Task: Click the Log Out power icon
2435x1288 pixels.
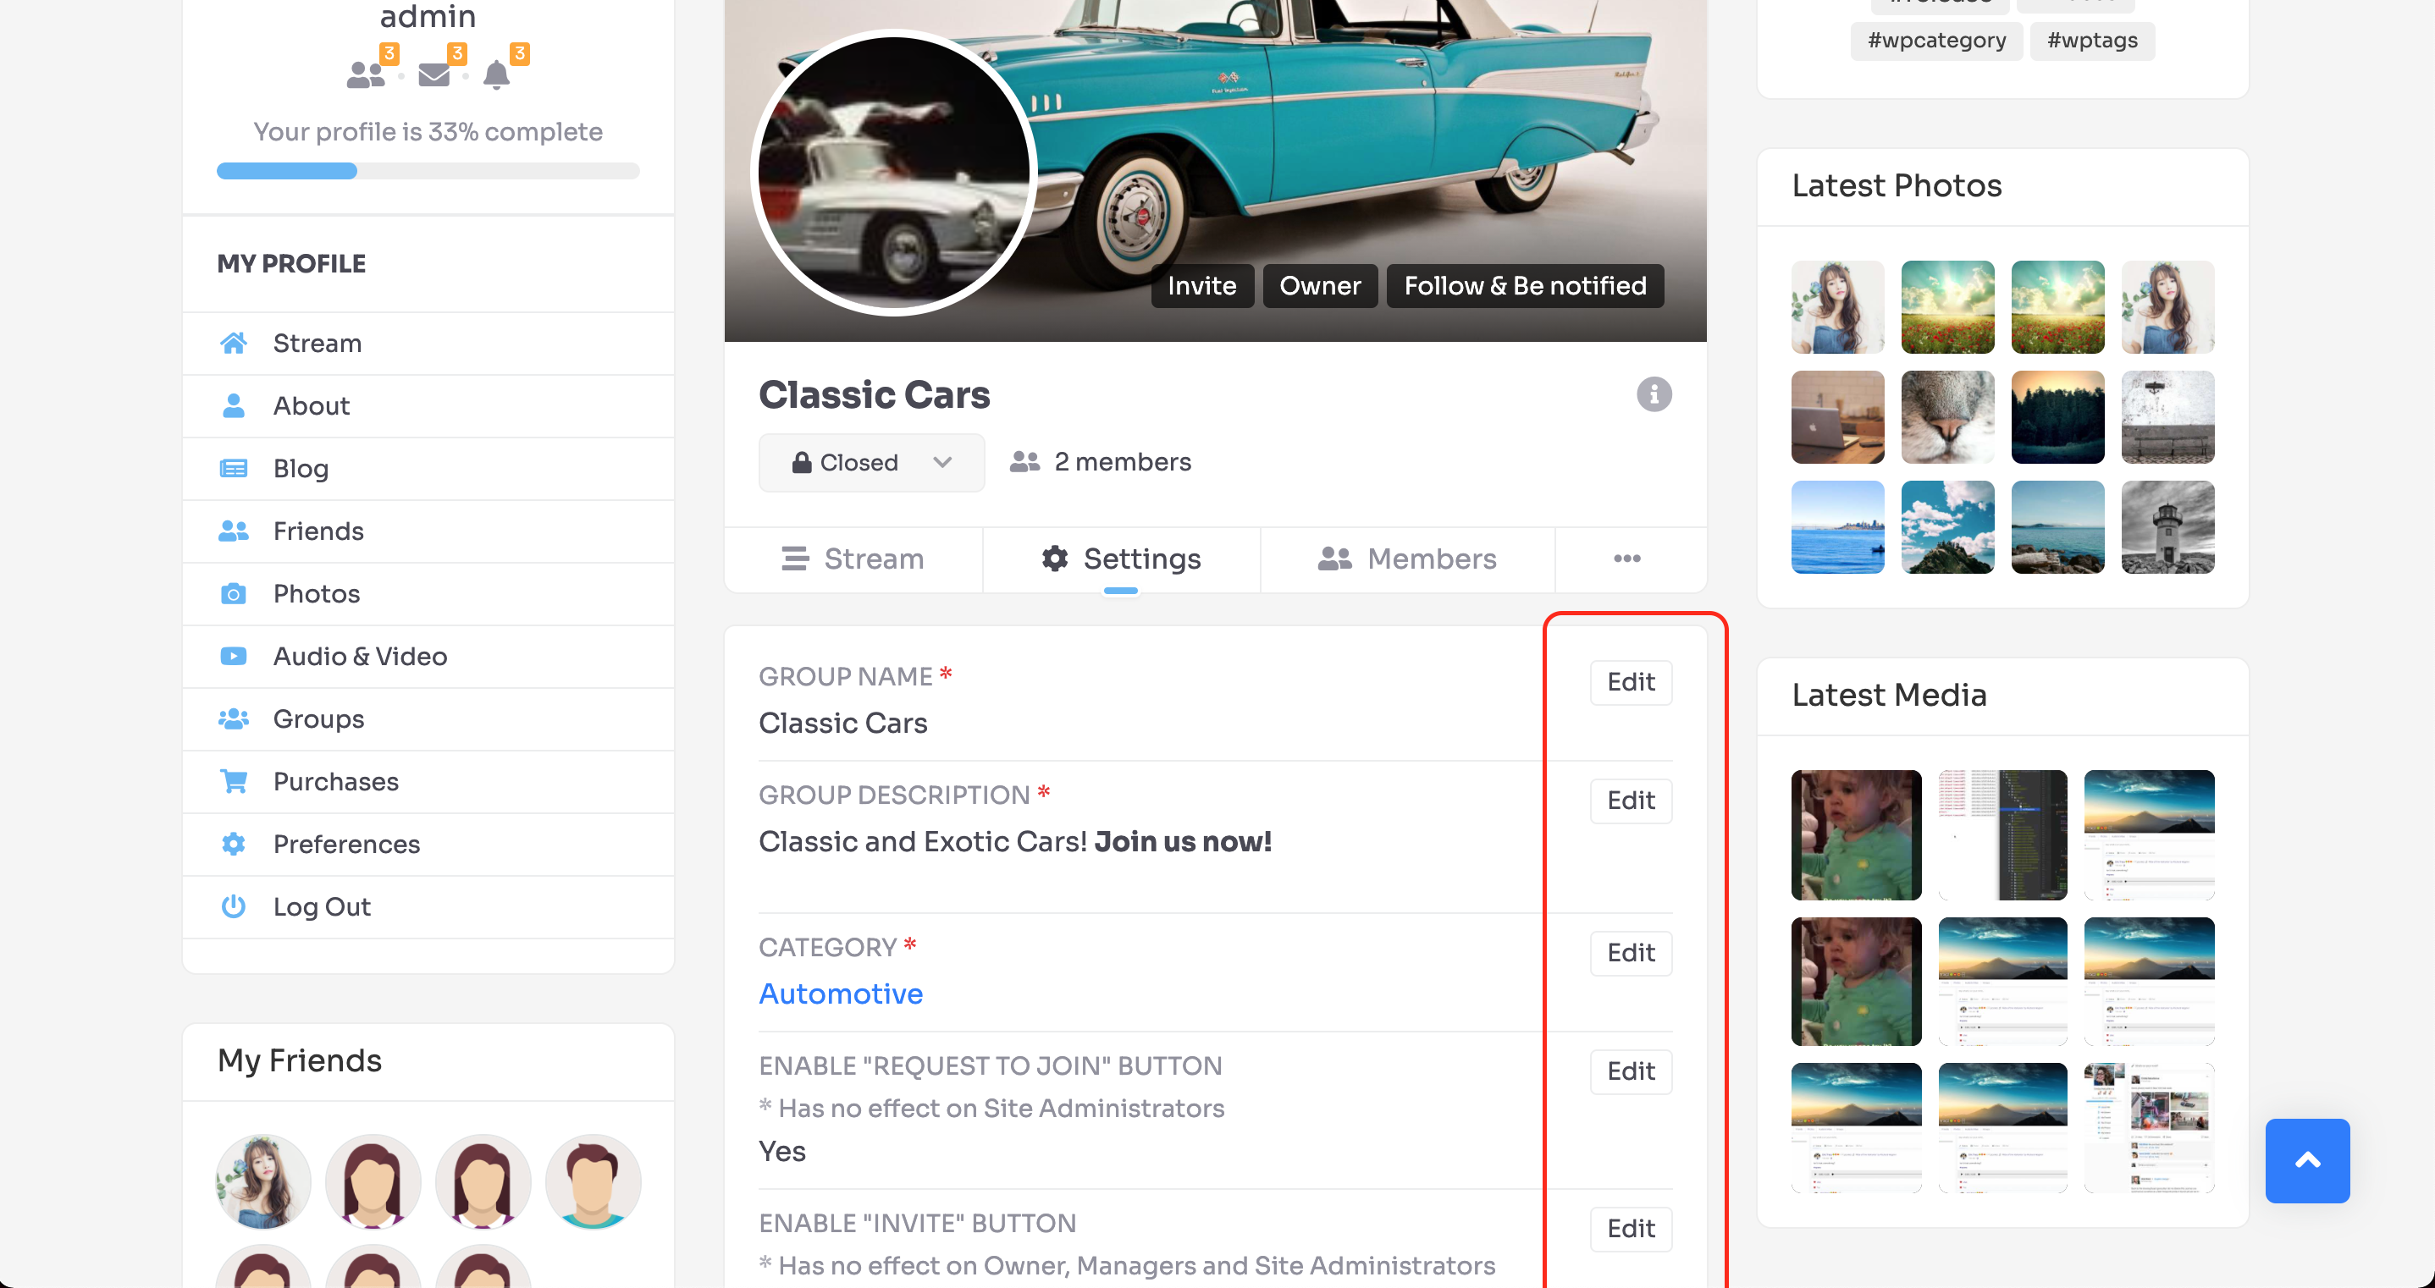Action: click(x=234, y=906)
